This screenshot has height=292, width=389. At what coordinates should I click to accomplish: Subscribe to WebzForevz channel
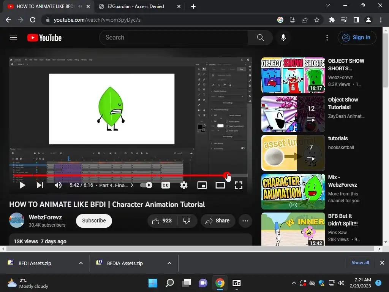[94, 221]
